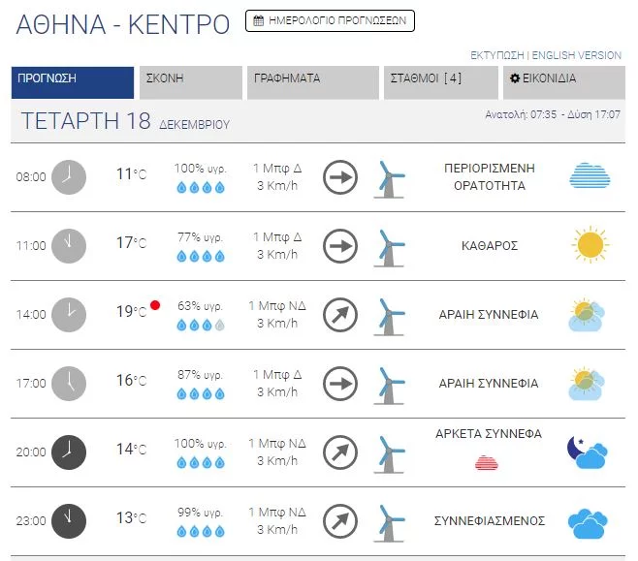Click the dark clock icon for 23:00
The width and height of the screenshot is (638, 561).
(68, 520)
